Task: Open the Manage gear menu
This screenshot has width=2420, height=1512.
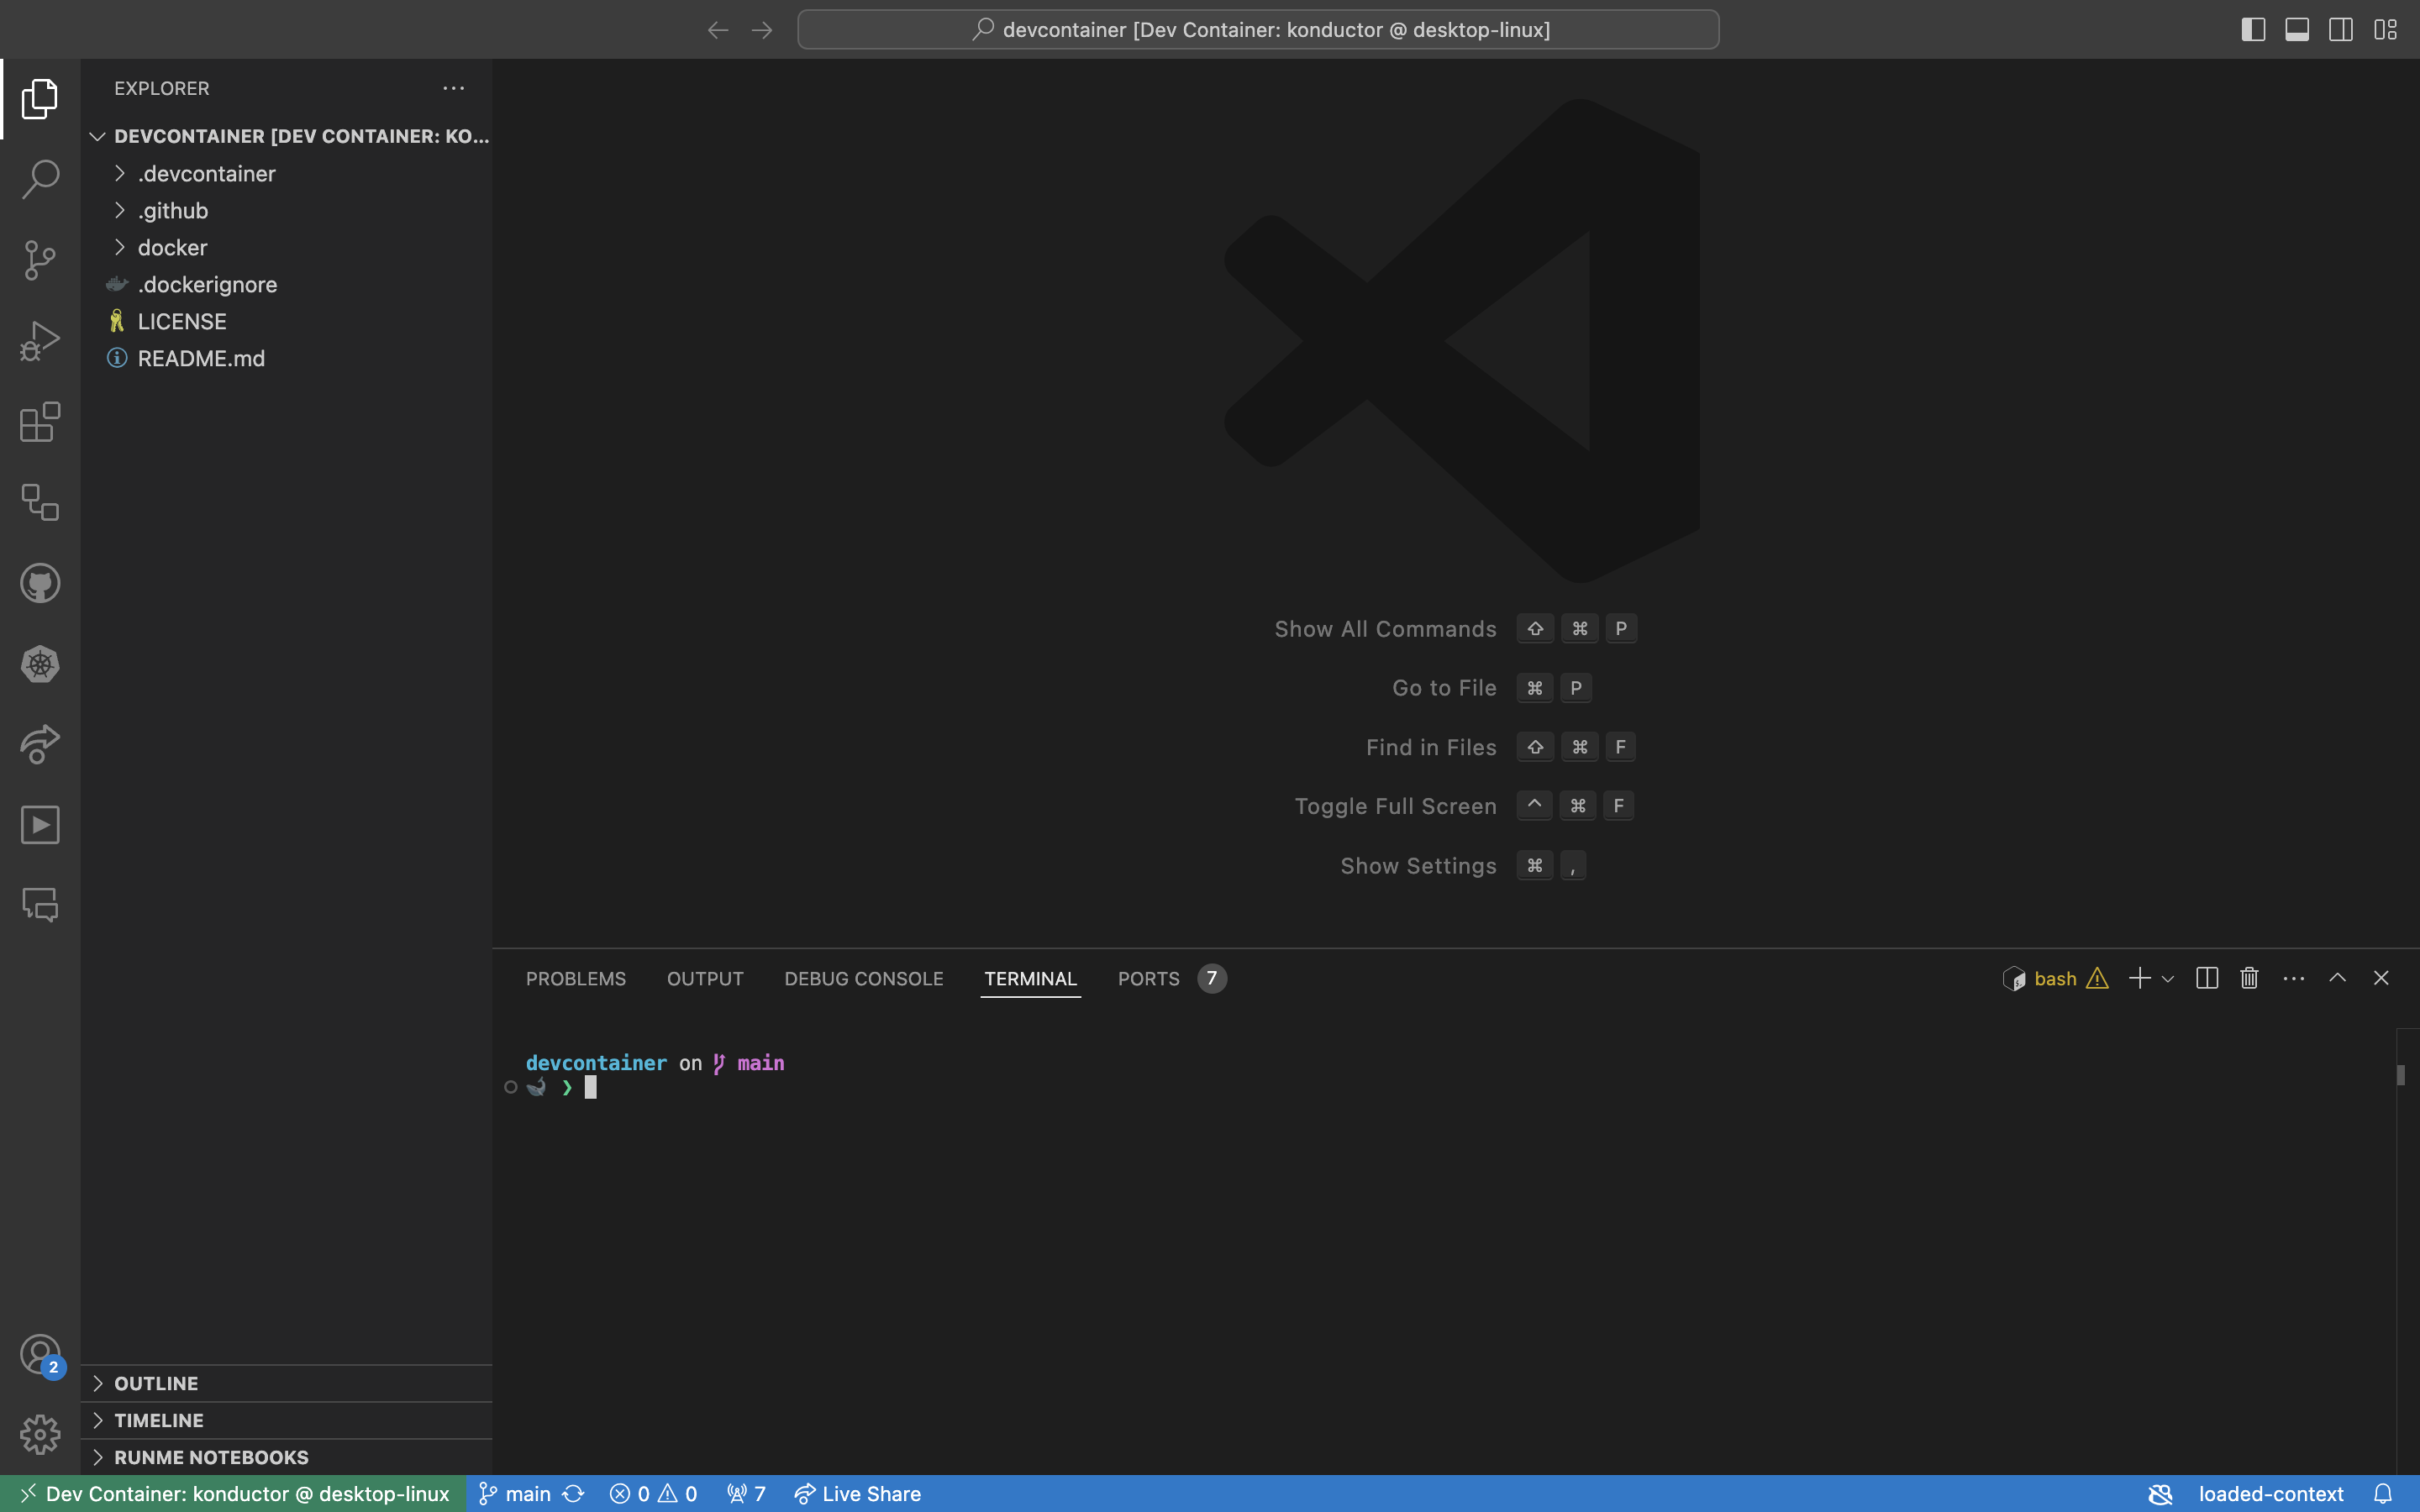Action: click(40, 1435)
